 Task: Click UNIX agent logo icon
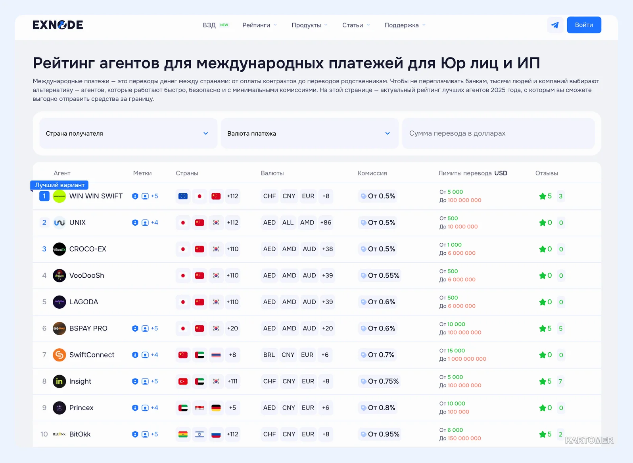[59, 223]
